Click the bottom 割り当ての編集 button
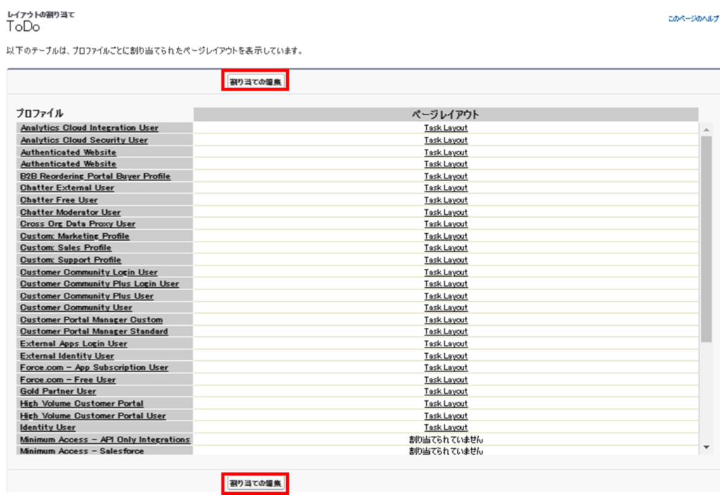Viewport: 720px width, 495px height. [255, 483]
